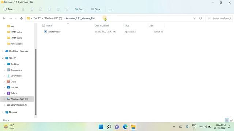The image size is (234, 131).
Task: Open the aws folder in sidebar
Action: 12,26
